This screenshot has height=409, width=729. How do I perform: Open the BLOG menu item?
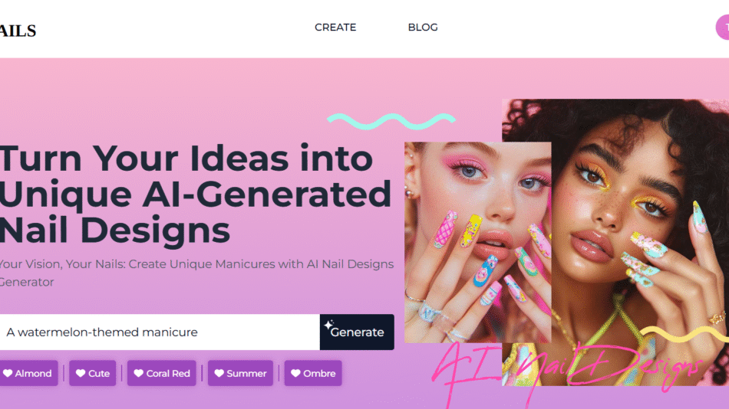423,28
